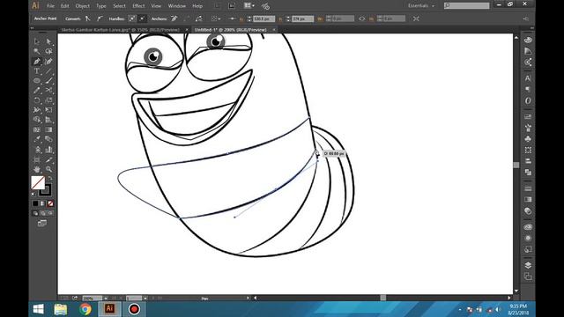564x317 pixels.
Task: Toggle hide handles for selected anchors
Action: (x=143, y=18)
